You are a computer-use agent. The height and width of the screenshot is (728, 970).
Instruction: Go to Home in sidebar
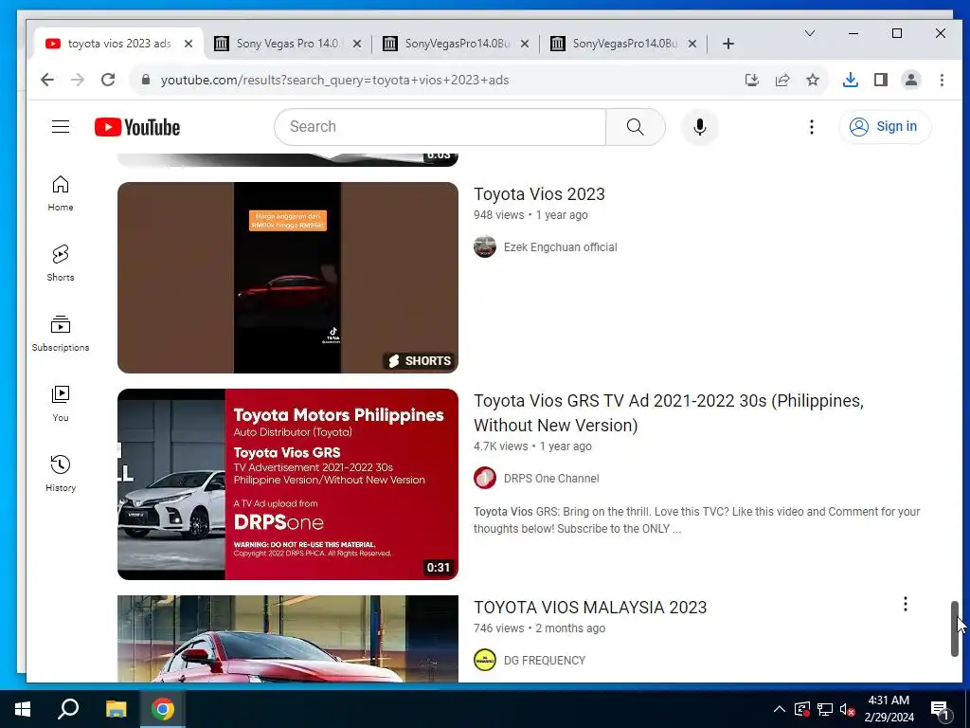pyautogui.click(x=60, y=193)
